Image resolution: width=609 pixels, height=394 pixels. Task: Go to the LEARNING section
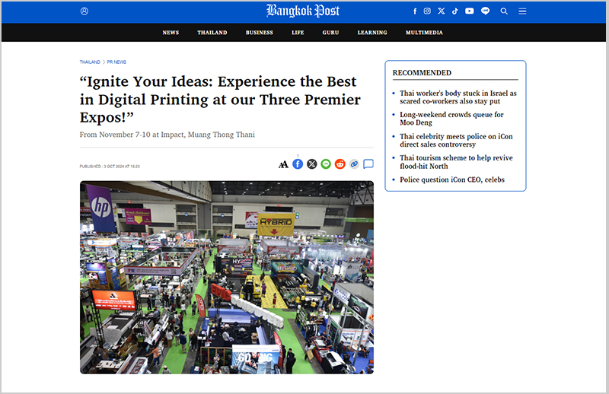pyautogui.click(x=372, y=33)
